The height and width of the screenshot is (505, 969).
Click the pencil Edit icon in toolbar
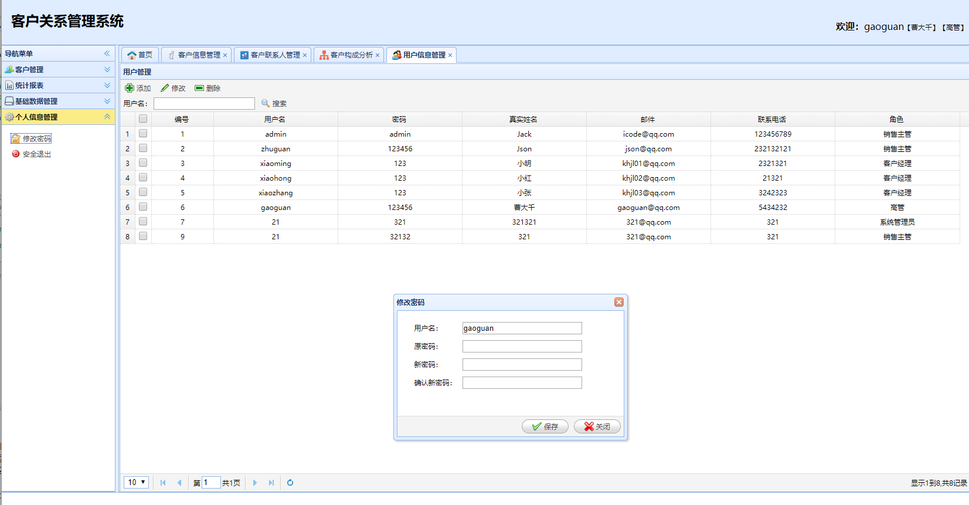165,88
